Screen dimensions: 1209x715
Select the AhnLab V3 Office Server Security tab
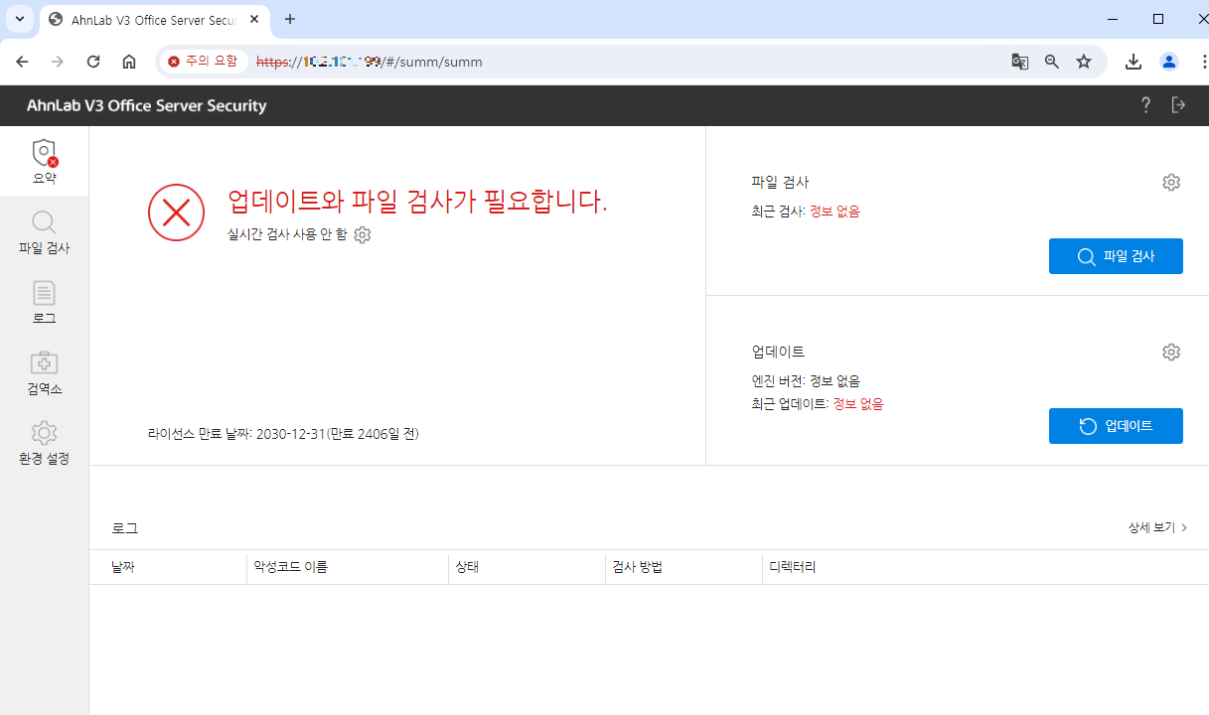[154, 20]
